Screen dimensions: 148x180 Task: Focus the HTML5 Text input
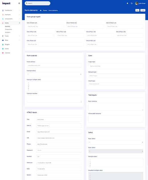coord(59,120)
